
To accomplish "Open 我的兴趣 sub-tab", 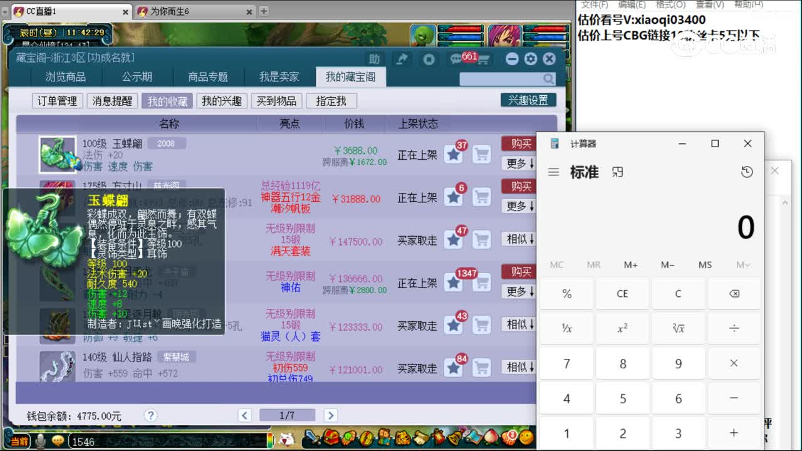I will (222, 101).
